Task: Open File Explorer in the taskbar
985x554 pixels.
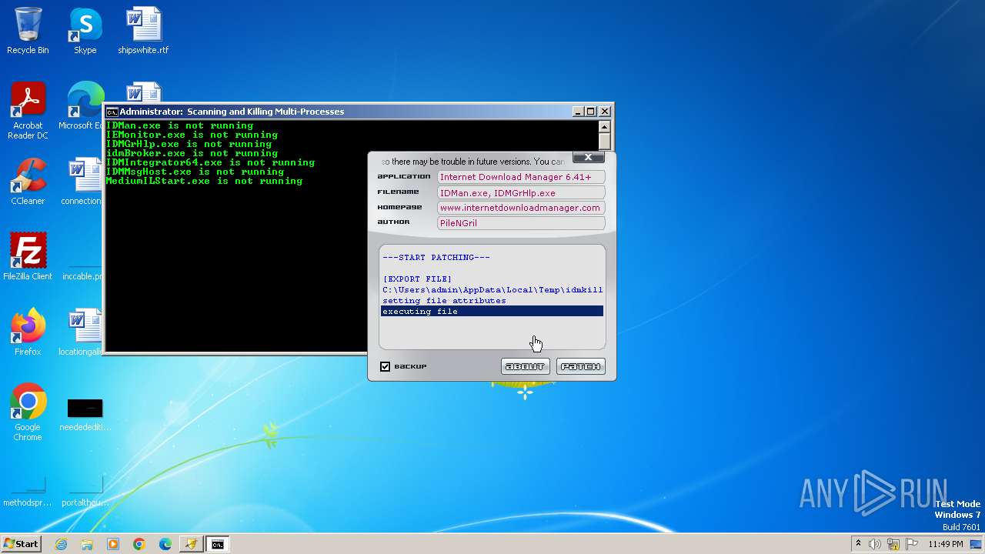Action: point(87,544)
